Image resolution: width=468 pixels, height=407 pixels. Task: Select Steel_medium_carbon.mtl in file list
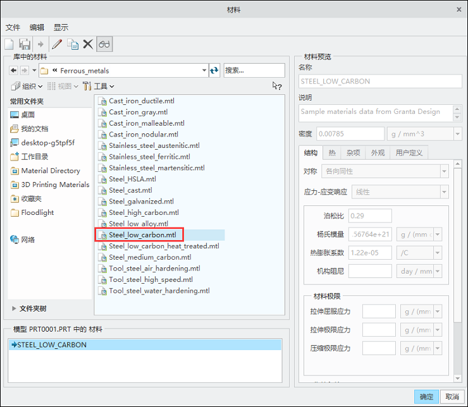[x=150, y=257]
